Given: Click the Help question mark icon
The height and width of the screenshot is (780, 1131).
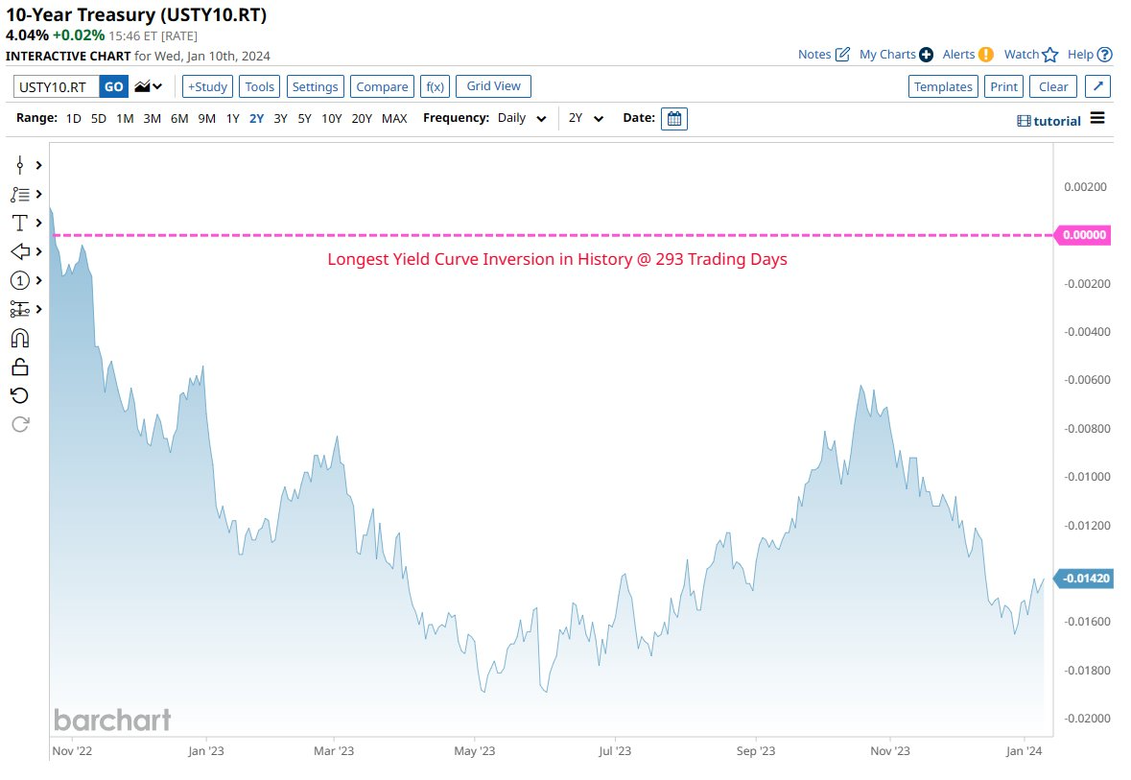Looking at the screenshot, I should [1104, 54].
